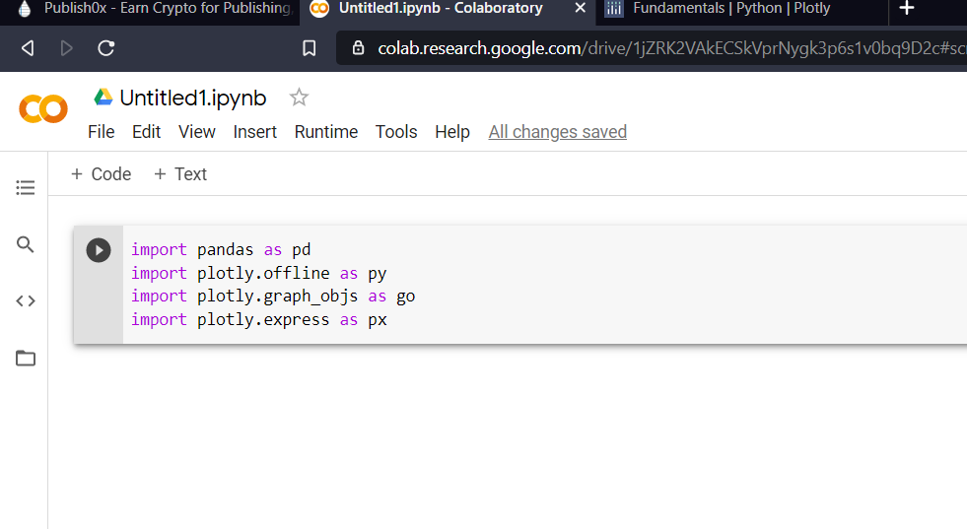Switch to the Fundamentals Python Plotly tab
The width and height of the screenshot is (967, 529).
pos(731,9)
